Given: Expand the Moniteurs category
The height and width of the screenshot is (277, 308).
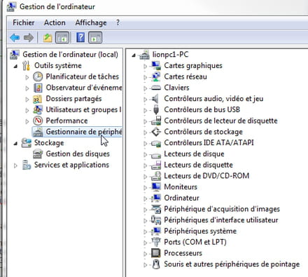Looking at the screenshot, I should (x=145, y=187).
